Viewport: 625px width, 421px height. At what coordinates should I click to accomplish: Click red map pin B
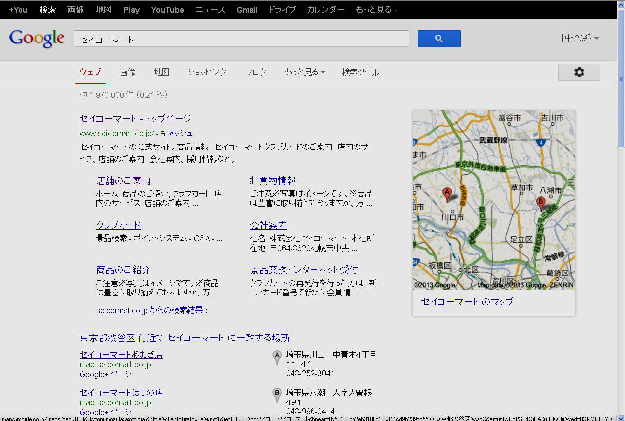click(541, 204)
